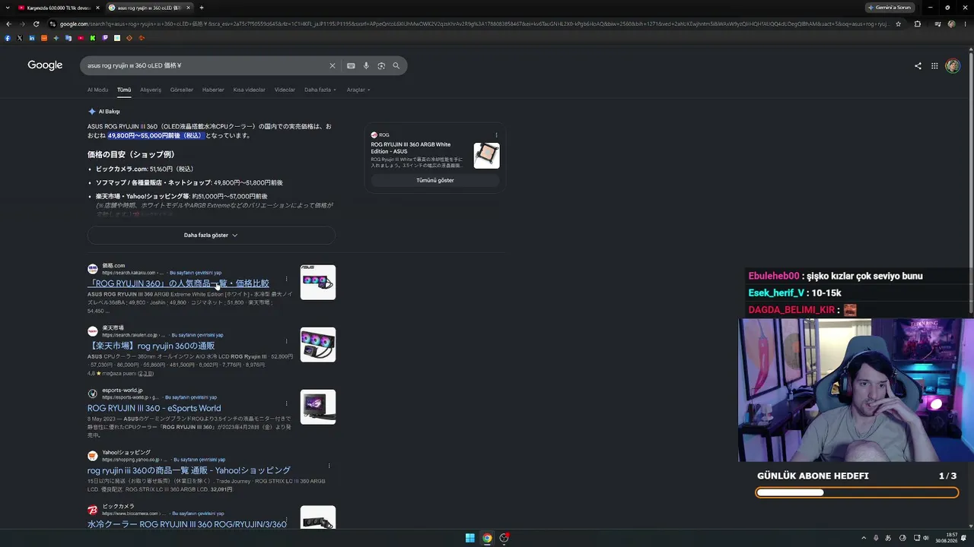Open the Google account profile picture

coord(953,66)
